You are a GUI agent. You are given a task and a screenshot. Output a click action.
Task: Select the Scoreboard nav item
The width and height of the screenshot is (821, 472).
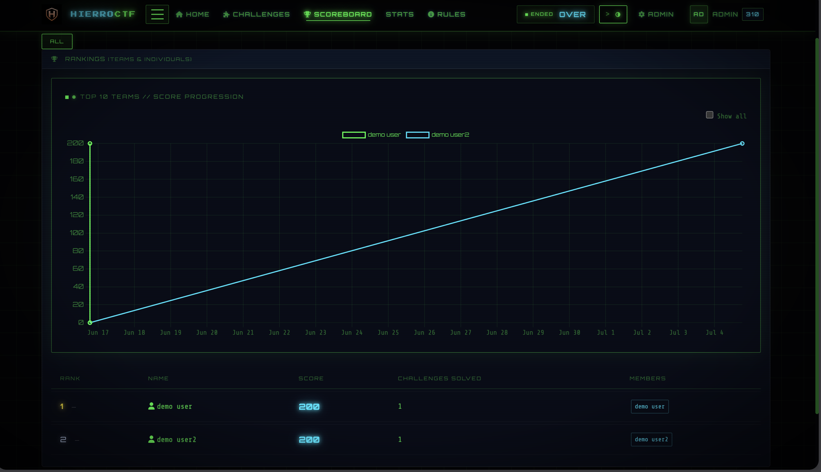coord(338,14)
